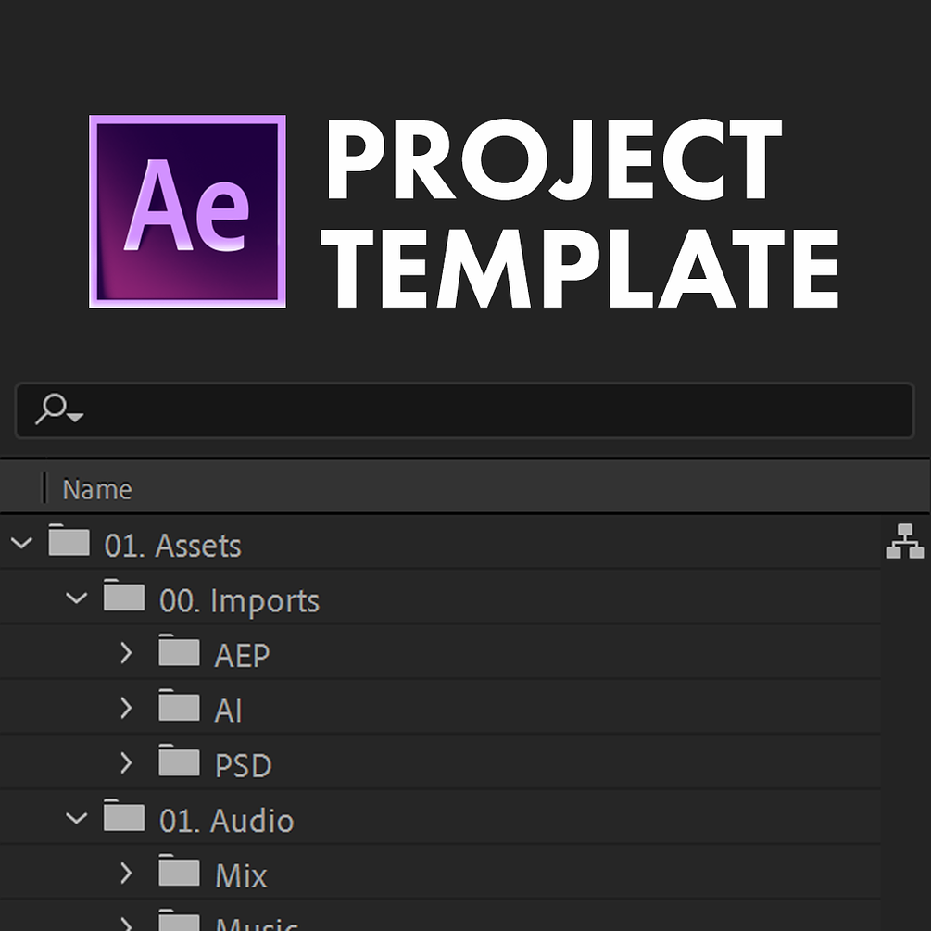931x931 pixels.
Task: Click the PSD folder icon
Action: click(x=179, y=762)
